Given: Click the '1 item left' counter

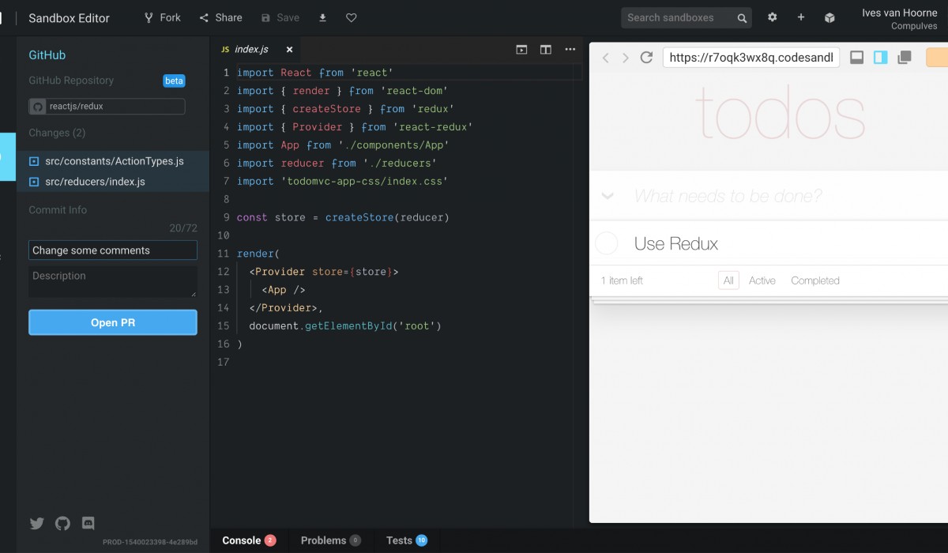Looking at the screenshot, I should (x=622, y=280).
